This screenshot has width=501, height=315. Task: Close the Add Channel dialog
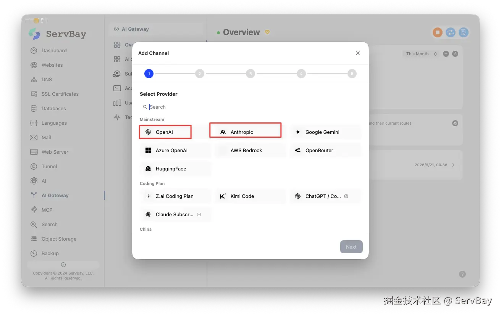[x=358, y=53]
